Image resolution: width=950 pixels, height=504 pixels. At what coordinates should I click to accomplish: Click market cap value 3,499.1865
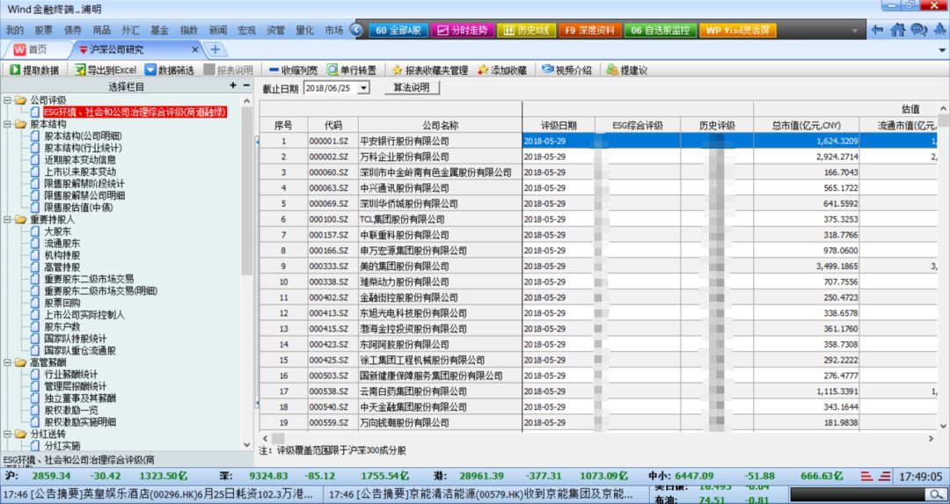click(837, 266)
